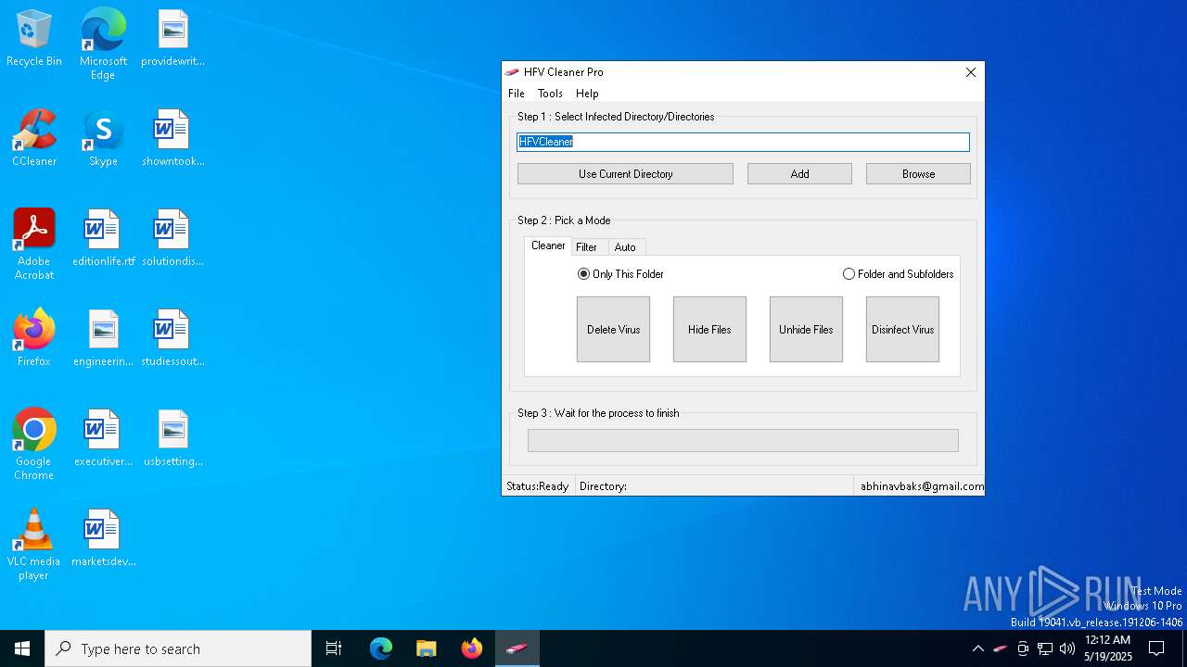Image resolution: width=1187 pixels, height=667 pixels.
Task: Open Skype desktop shortcut
Action: coord(103,138)
